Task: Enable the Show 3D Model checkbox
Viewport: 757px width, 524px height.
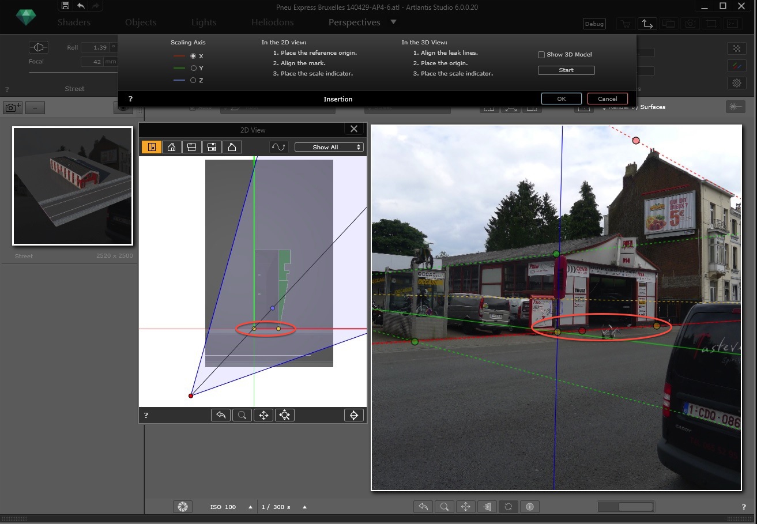Action: pos(541,55)
